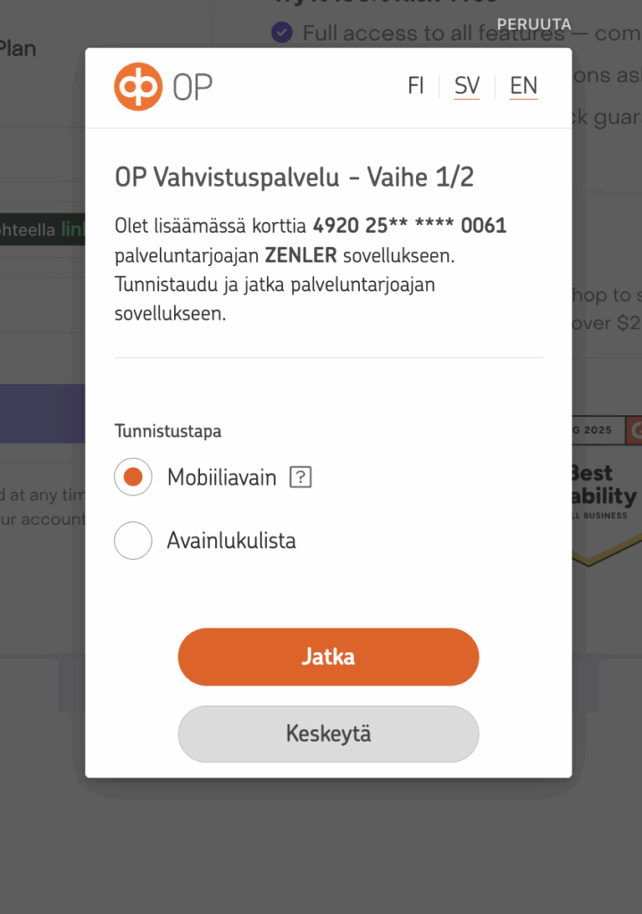Select the Mobiiliavain radio button
Image resolution: width=642 pixels, height=914 pixels.
(x=133, y=478)
